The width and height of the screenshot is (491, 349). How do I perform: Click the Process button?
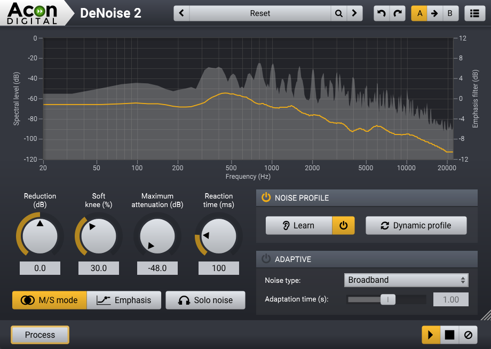tap(40, 335)
